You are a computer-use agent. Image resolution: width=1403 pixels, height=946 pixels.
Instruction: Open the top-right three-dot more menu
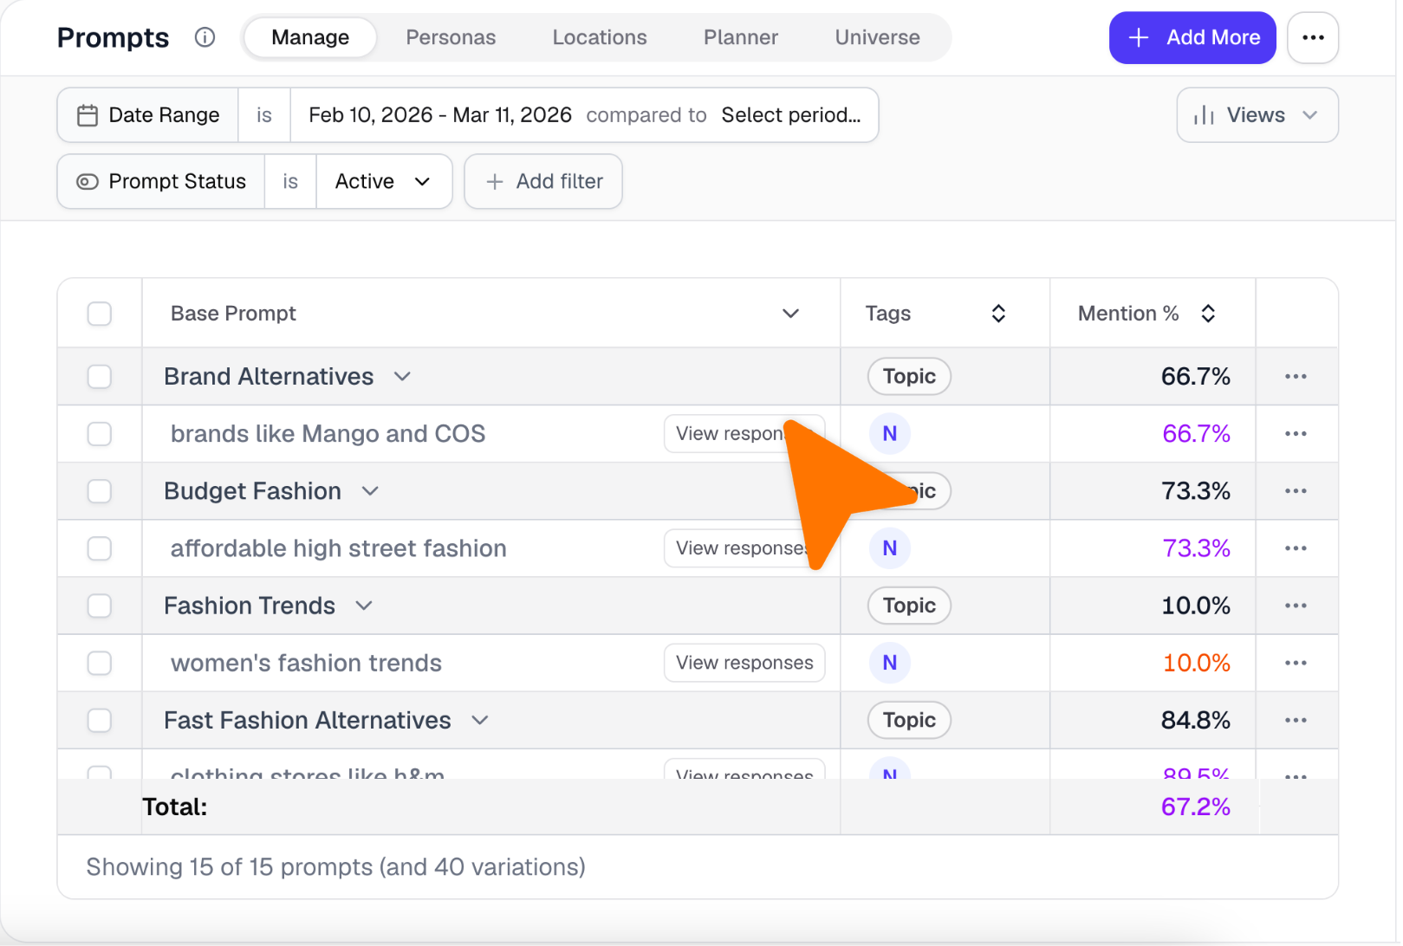[1312, 37]
